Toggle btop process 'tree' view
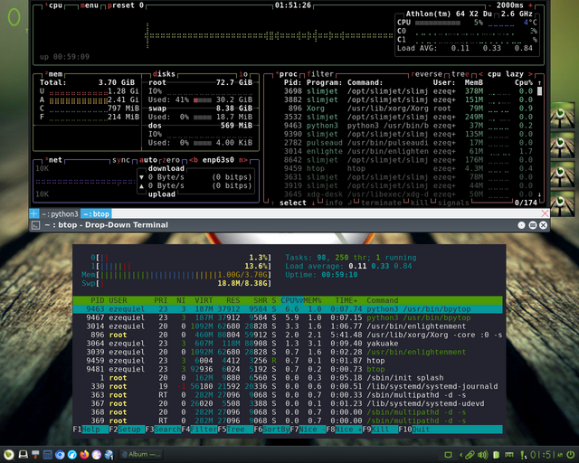579x463 pixels. 460,74
